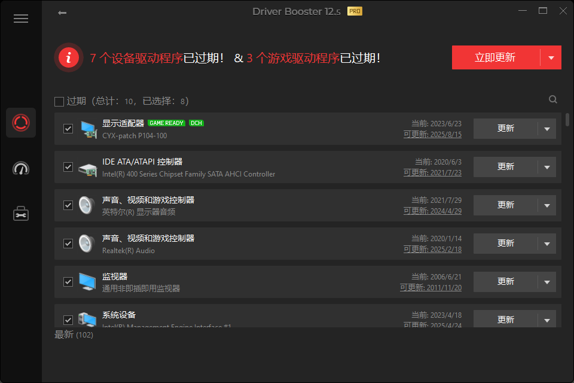Click the driver list scrollbar thumb
Screen dimensions: 574x383
pyautogui.click(x=567, y=120)
